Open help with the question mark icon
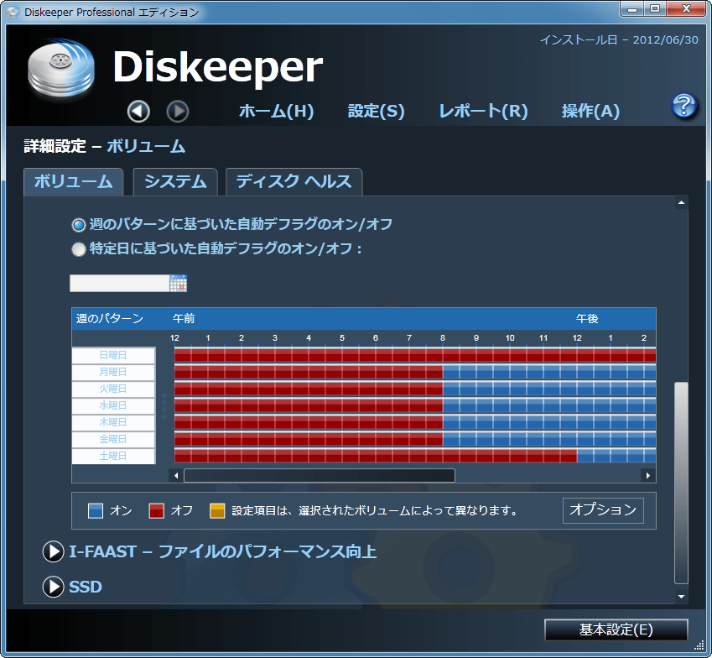712x658 pixels. [684, 106]
